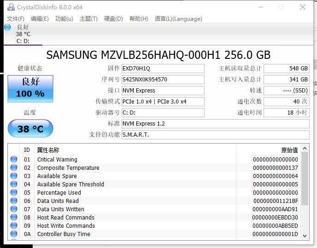317x248 pixels.
Task: Click the 原始值 column header
Action: pos(289,150)
